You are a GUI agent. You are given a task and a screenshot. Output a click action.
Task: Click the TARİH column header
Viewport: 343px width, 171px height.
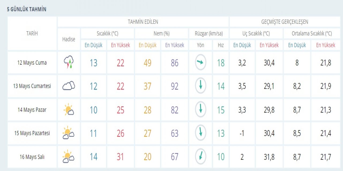coord(32,34)
